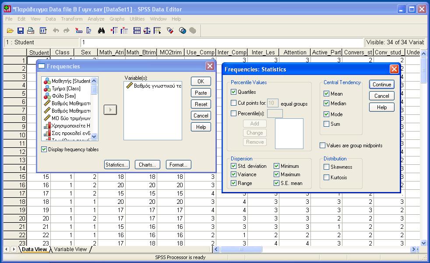Click Cancel in Frequencies: Statistics dialog
The image size is (430, 263).
tap(382, 96)
